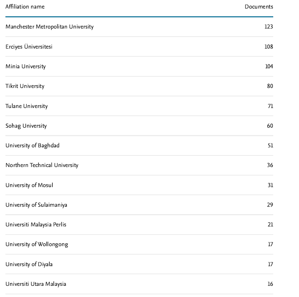Click Universiti Utara Malaysia affiliation
This screenshot has height=297, width=299.
36,284
